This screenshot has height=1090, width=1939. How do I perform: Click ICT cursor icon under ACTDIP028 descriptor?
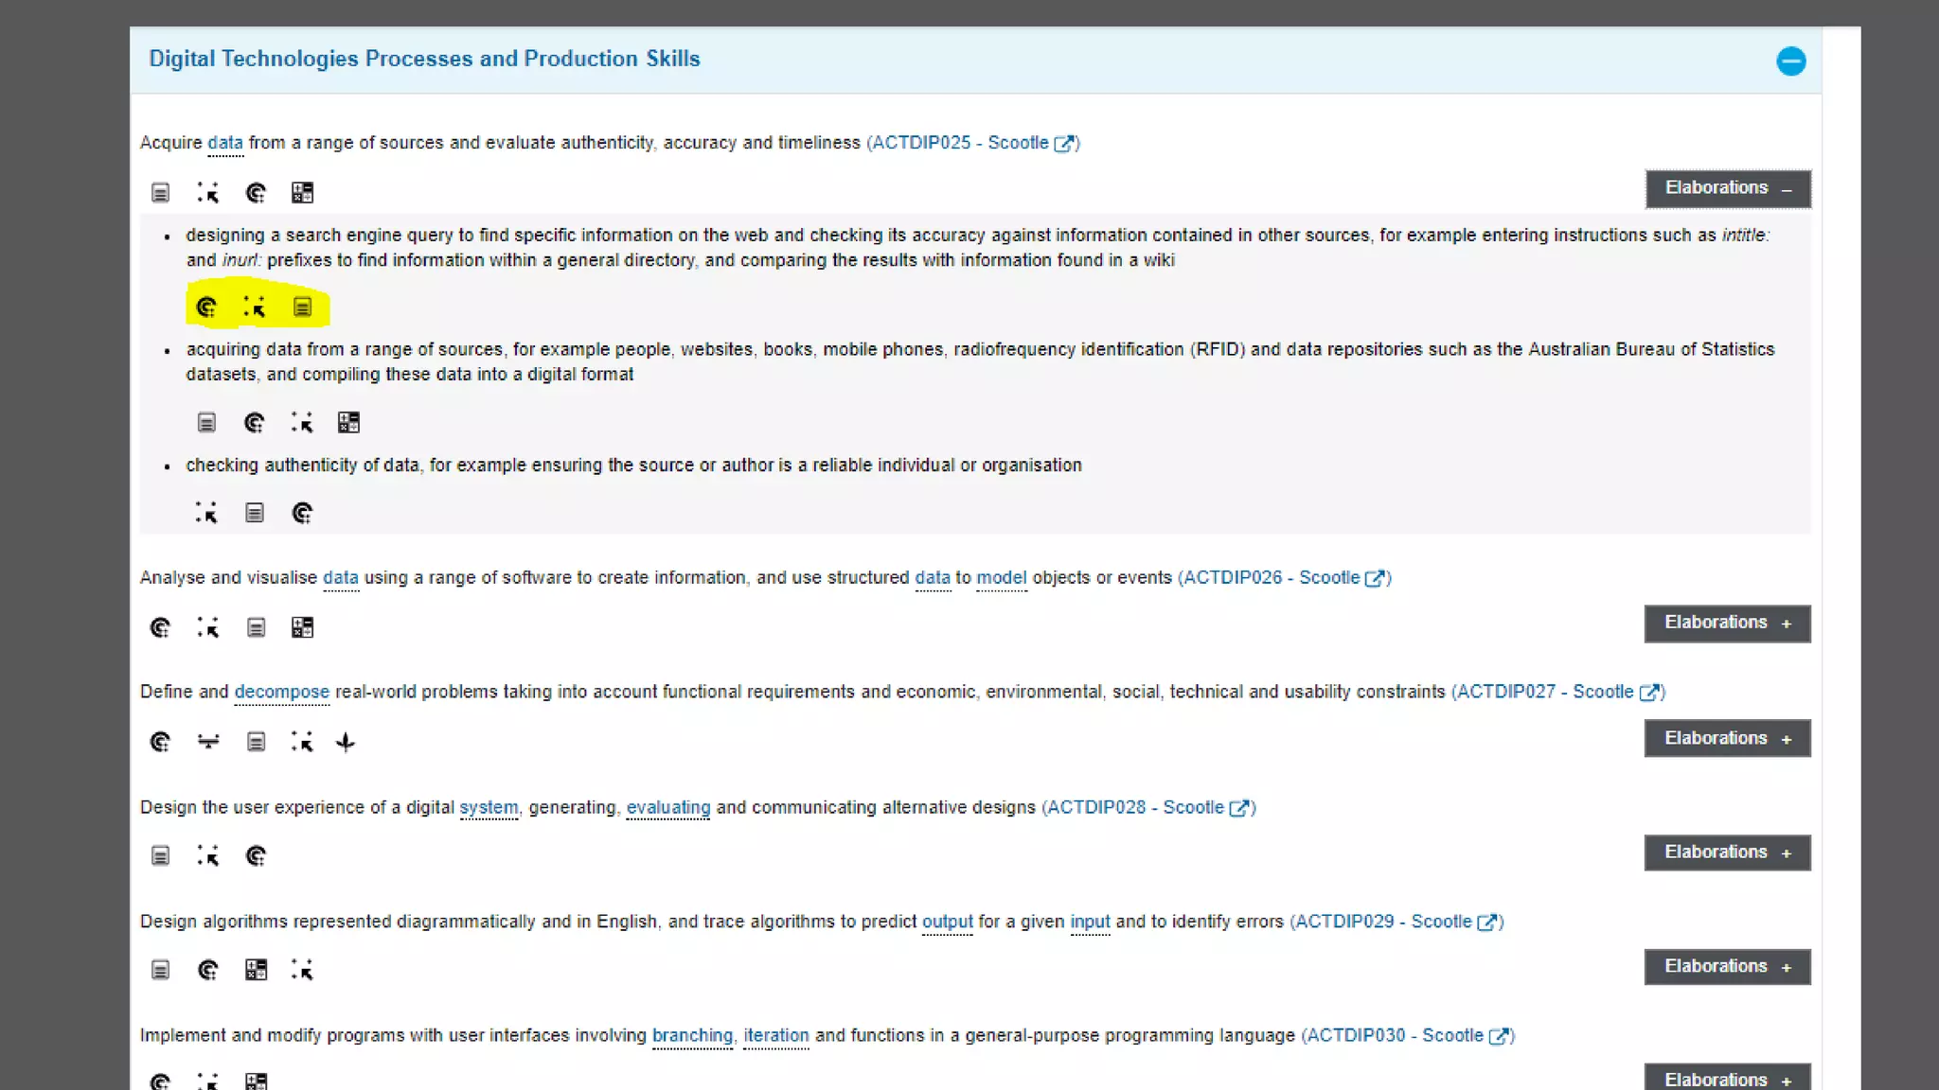[208, 857]
